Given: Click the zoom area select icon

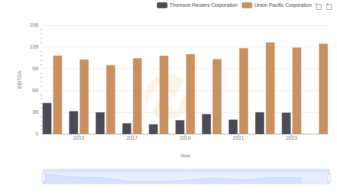Looking at the screenshot, I should point(318,6).
